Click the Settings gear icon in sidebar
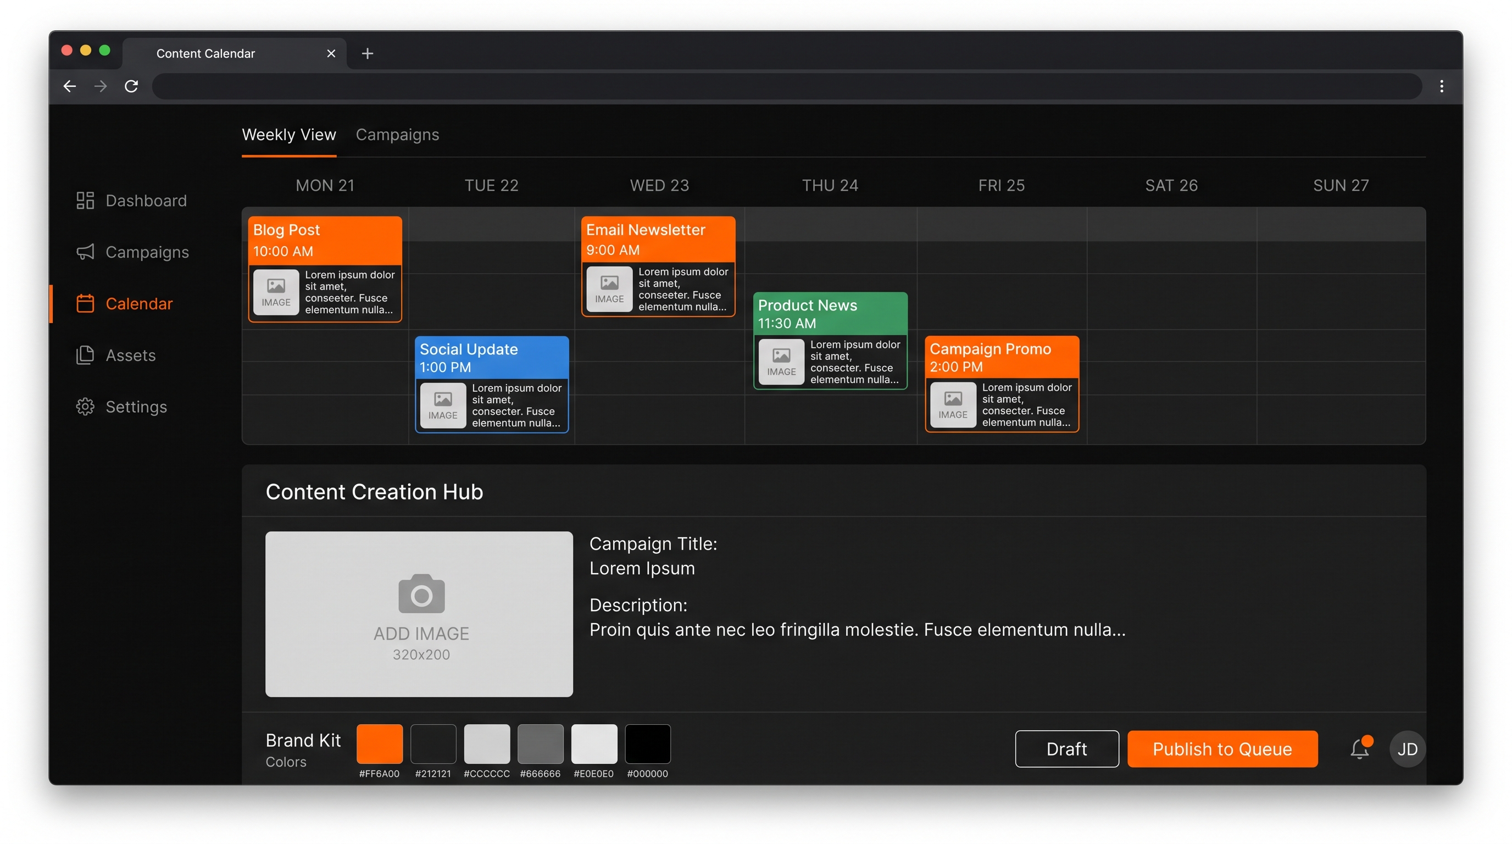 click(85, 407)
